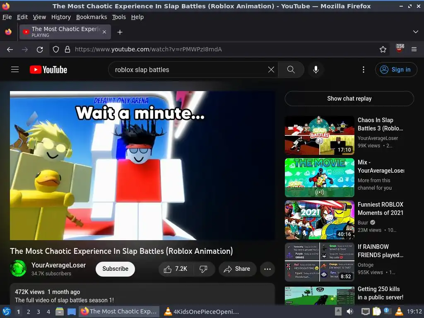Image resolution: width=424 pixels, height=318 pixels.
Task: Open the Bookmarks menu
Action: pyautogui.click(x=92, y=17)
